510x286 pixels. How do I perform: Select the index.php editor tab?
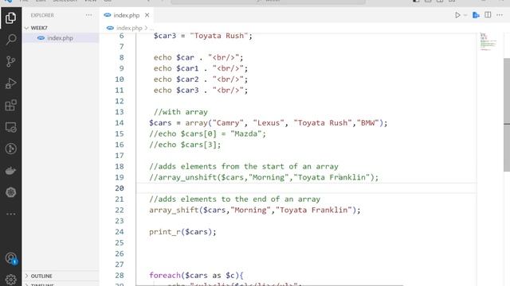click(127, 15)
